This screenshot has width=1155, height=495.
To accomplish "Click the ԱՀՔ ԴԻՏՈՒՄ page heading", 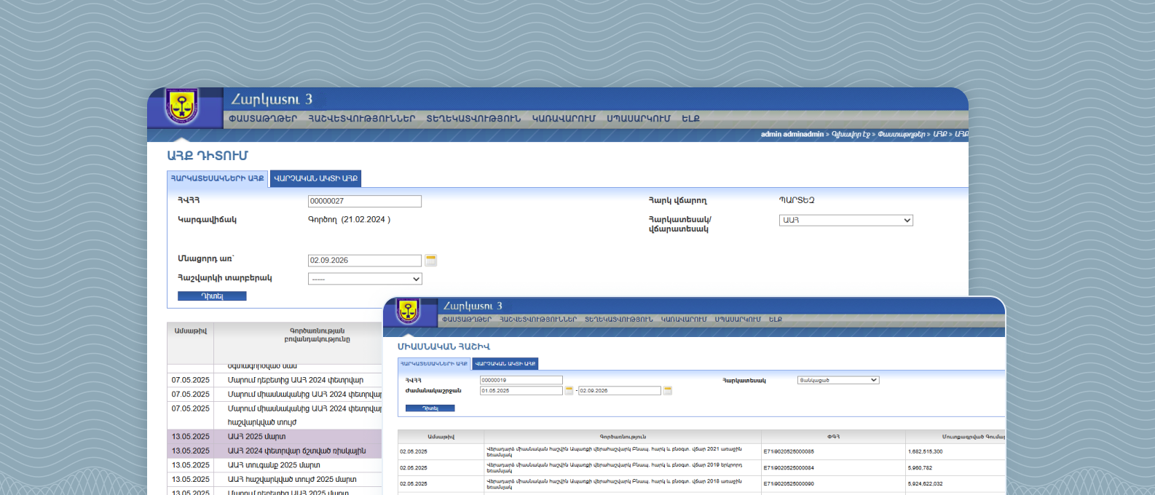I will pos(208,156).
